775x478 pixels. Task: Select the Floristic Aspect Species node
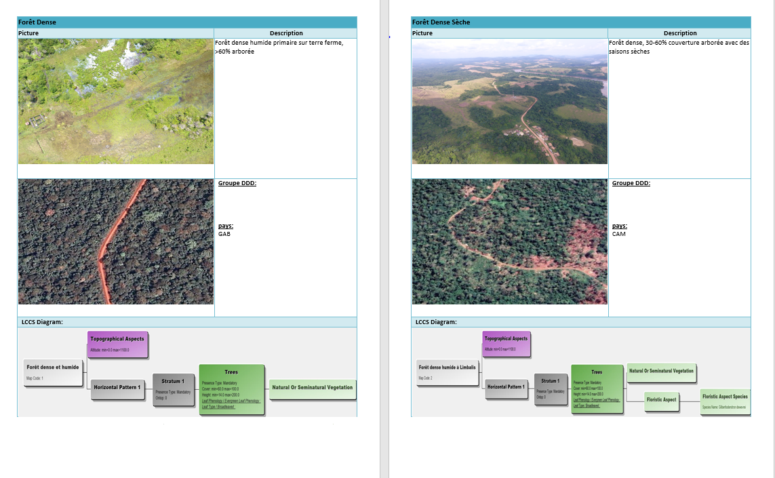tap(725, 402)
